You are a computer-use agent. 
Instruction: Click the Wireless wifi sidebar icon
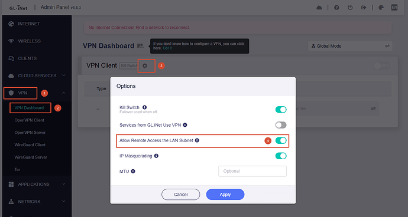pos(11,41)
